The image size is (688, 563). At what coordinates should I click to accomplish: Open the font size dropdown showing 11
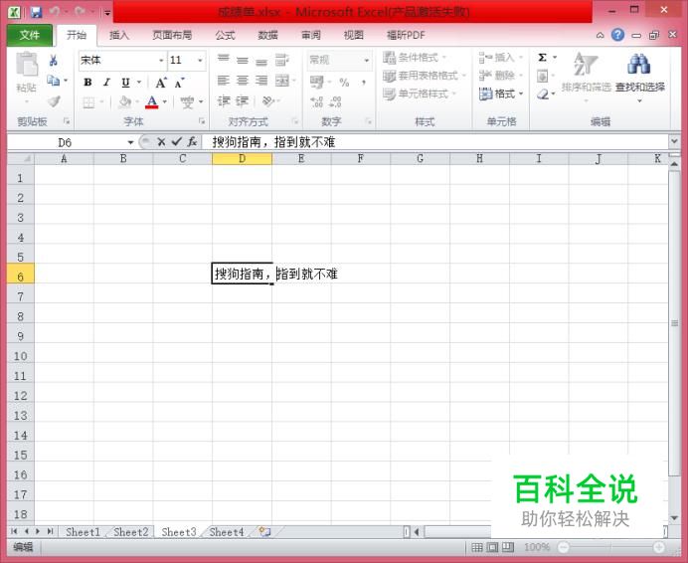[x=200, y=60]
